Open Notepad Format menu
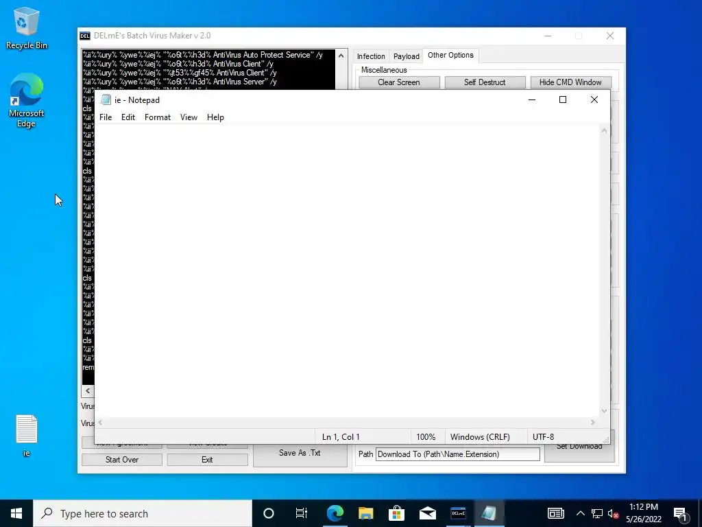The width and height of the screenshot is (702, 527). [x=158, y=117]
